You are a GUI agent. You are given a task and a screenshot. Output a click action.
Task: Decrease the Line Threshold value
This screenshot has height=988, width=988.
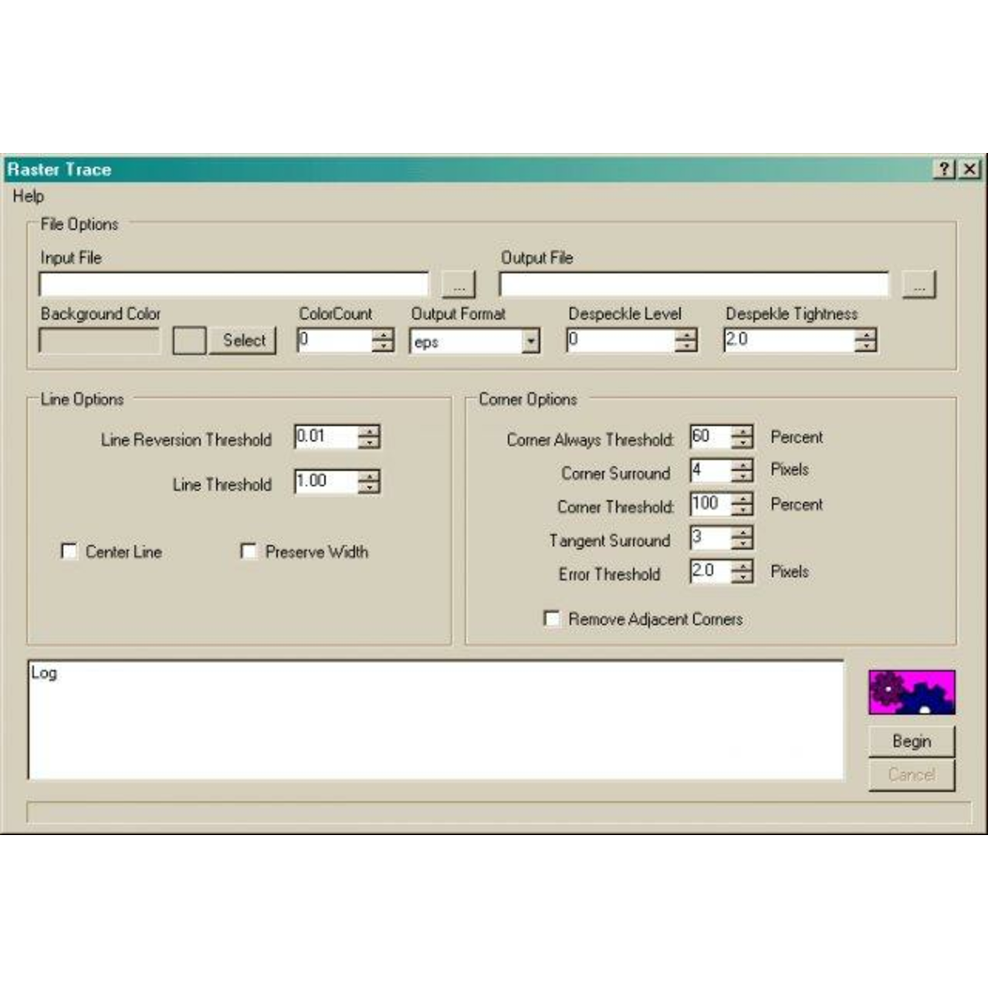tap(369, 488)
